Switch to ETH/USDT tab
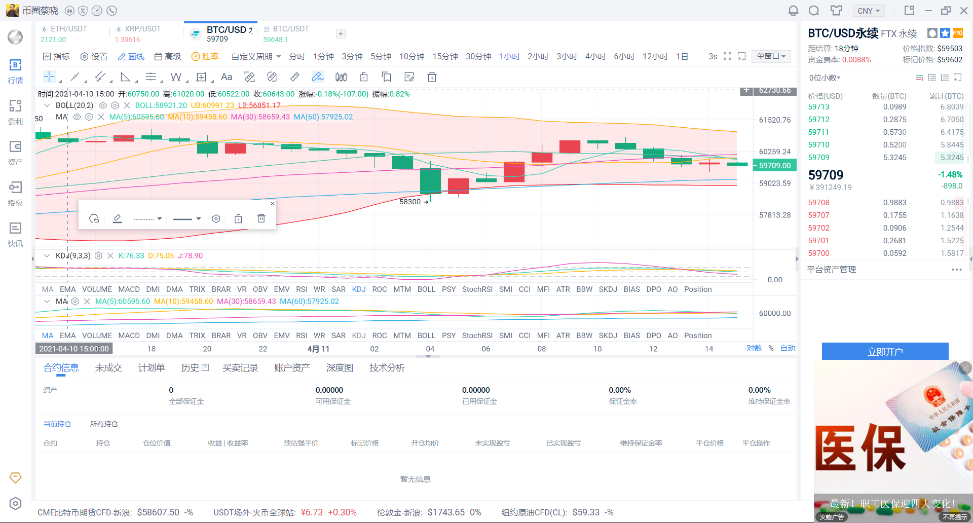The image size is (973, 523). (x=68, y=33)
